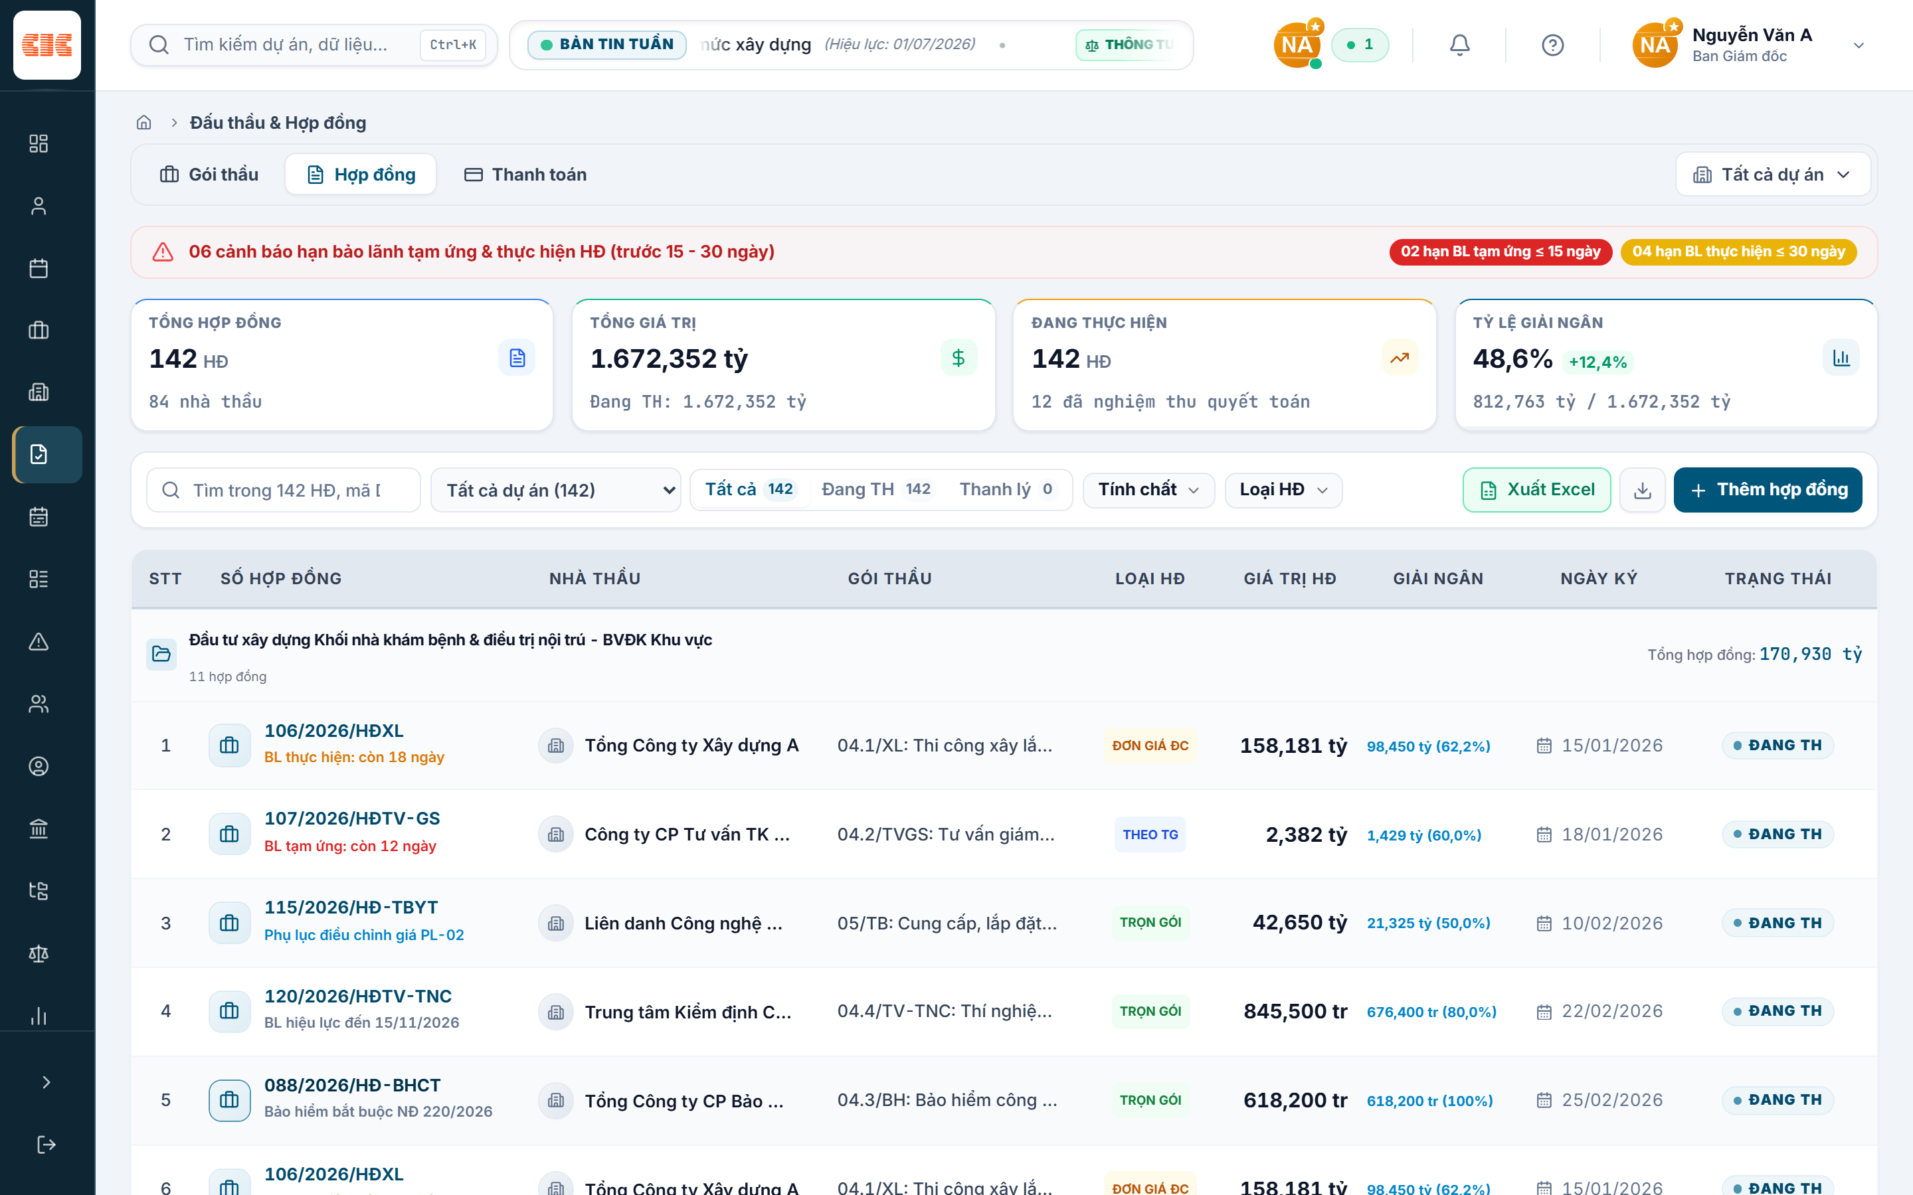1913x1195 pixels.
Task: Click the checklist sidebar icon
Action: coord(39,578)
